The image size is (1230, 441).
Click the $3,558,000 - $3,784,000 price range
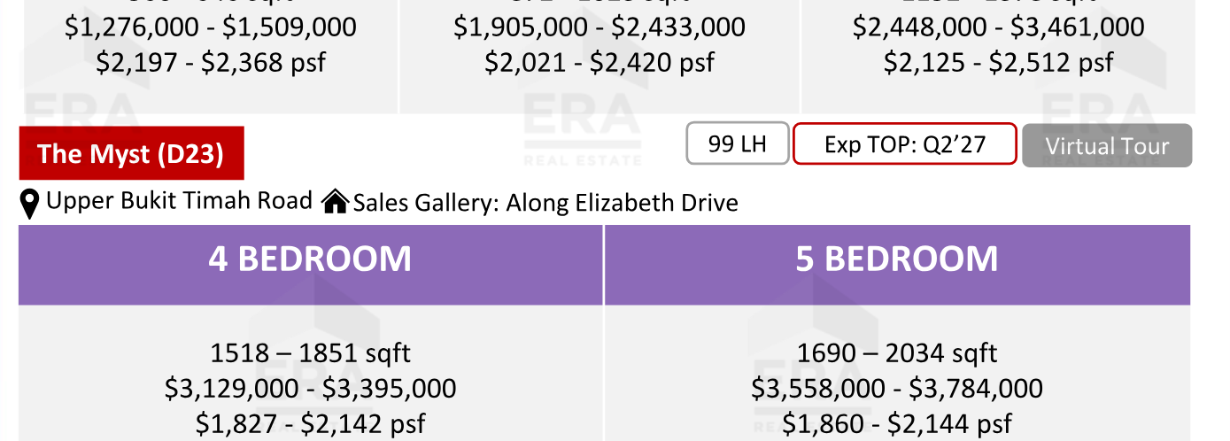click(897, 388)
